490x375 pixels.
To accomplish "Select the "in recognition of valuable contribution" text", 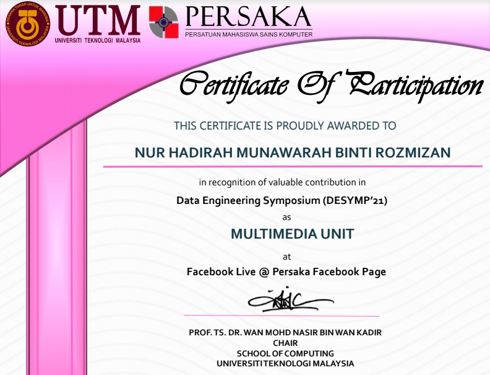I will (282, 182).
